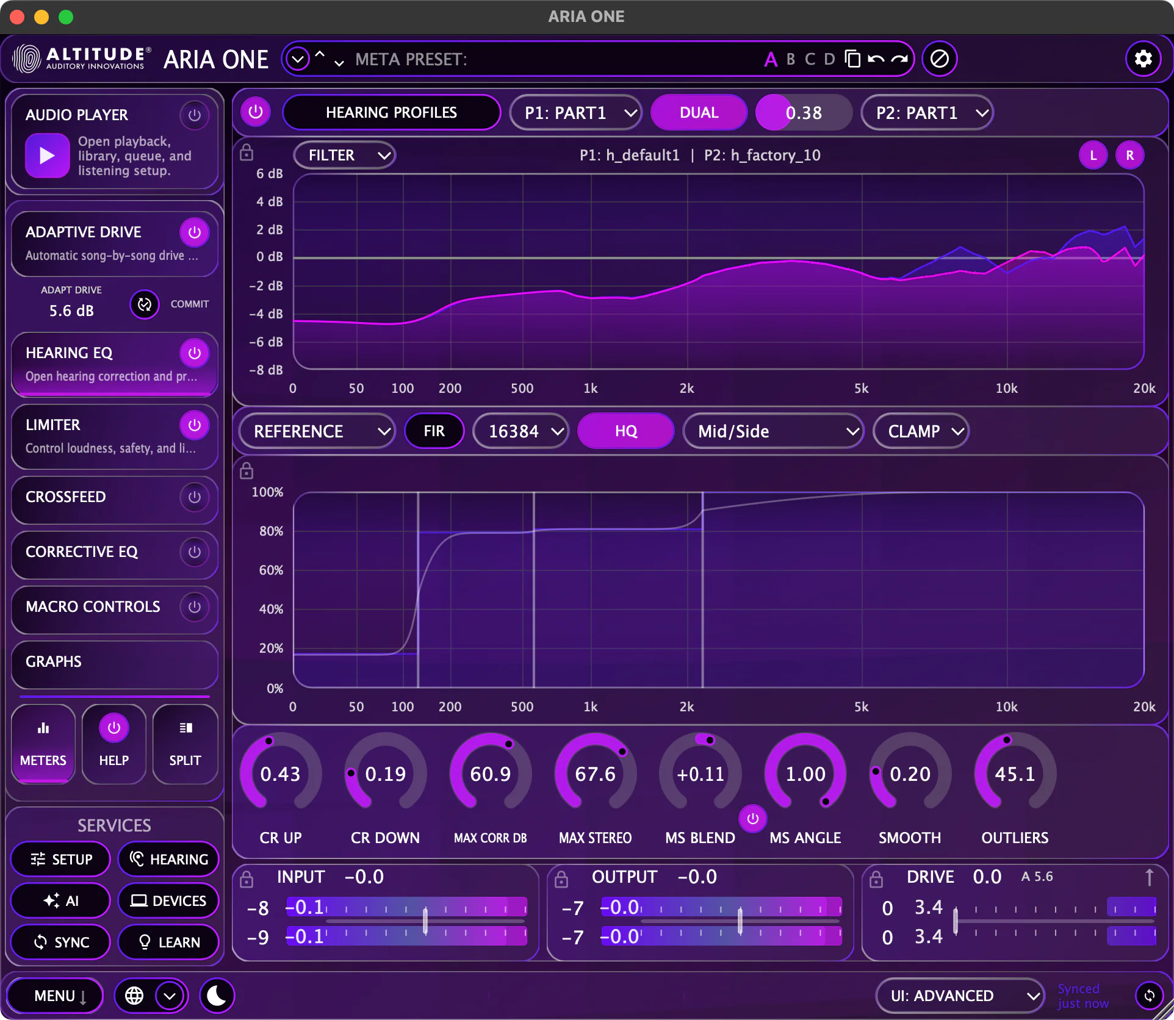Open the settings gear
Screen dimensions: 1174x1020
(x=1143, y=59)
